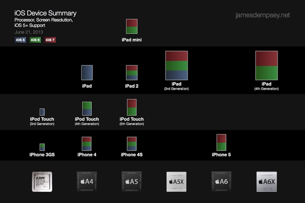
Task: Click the Apple A6 chip image
Action: tap(221, 182)
